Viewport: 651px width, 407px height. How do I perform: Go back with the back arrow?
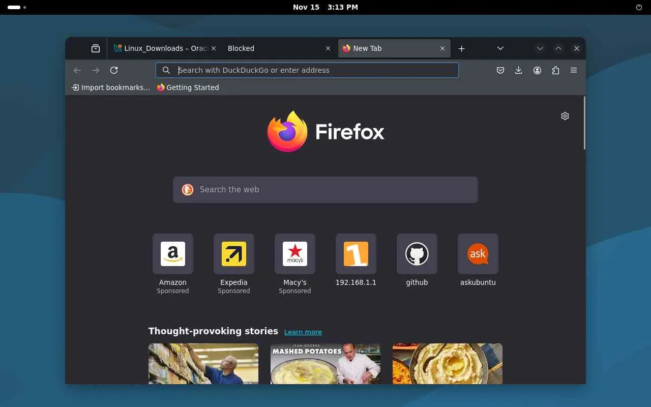pos(77,70)
